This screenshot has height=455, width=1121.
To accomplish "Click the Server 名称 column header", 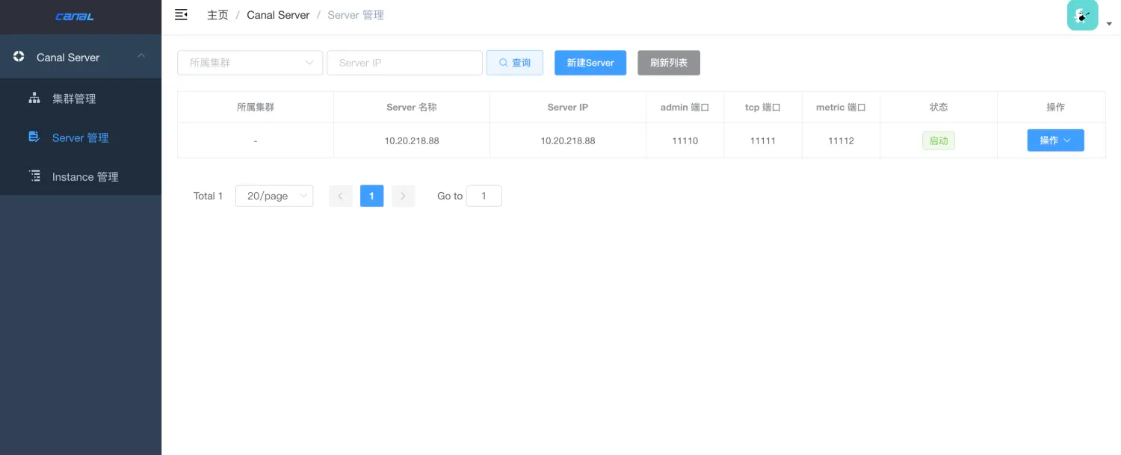I will pyautogui.click(x=412, y=107).
